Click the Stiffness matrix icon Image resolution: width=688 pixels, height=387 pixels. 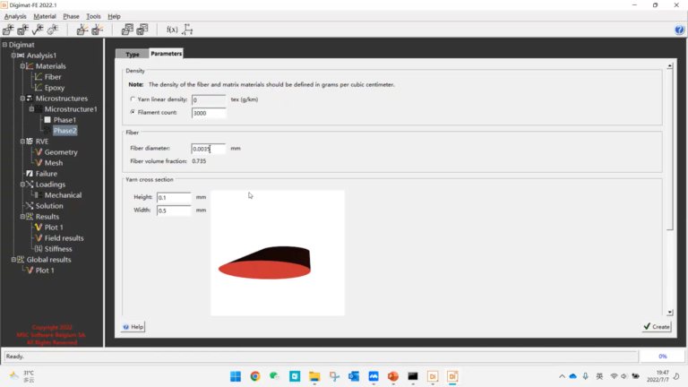[x=39, y=249]
